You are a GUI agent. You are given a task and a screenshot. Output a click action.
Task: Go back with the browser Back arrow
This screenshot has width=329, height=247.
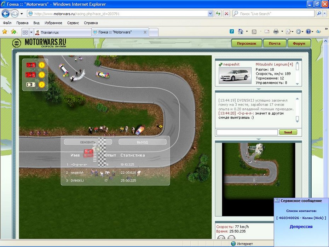(6, 14)
